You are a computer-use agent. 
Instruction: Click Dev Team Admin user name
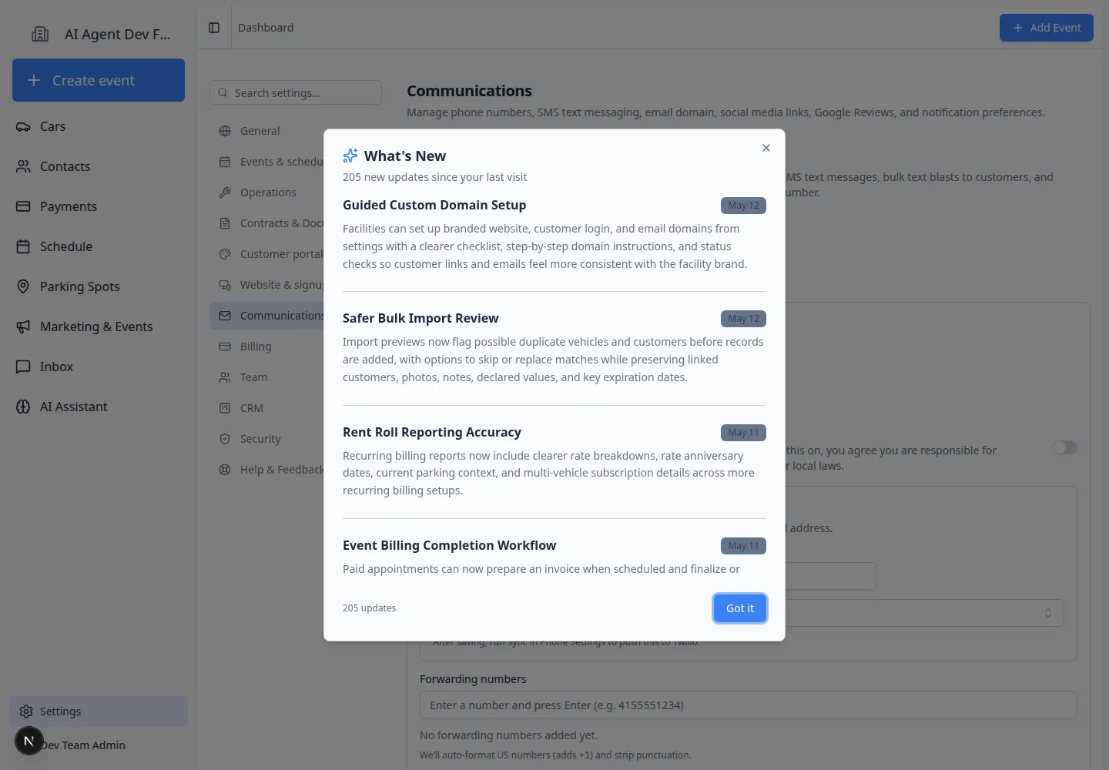(x=83, y=745)
